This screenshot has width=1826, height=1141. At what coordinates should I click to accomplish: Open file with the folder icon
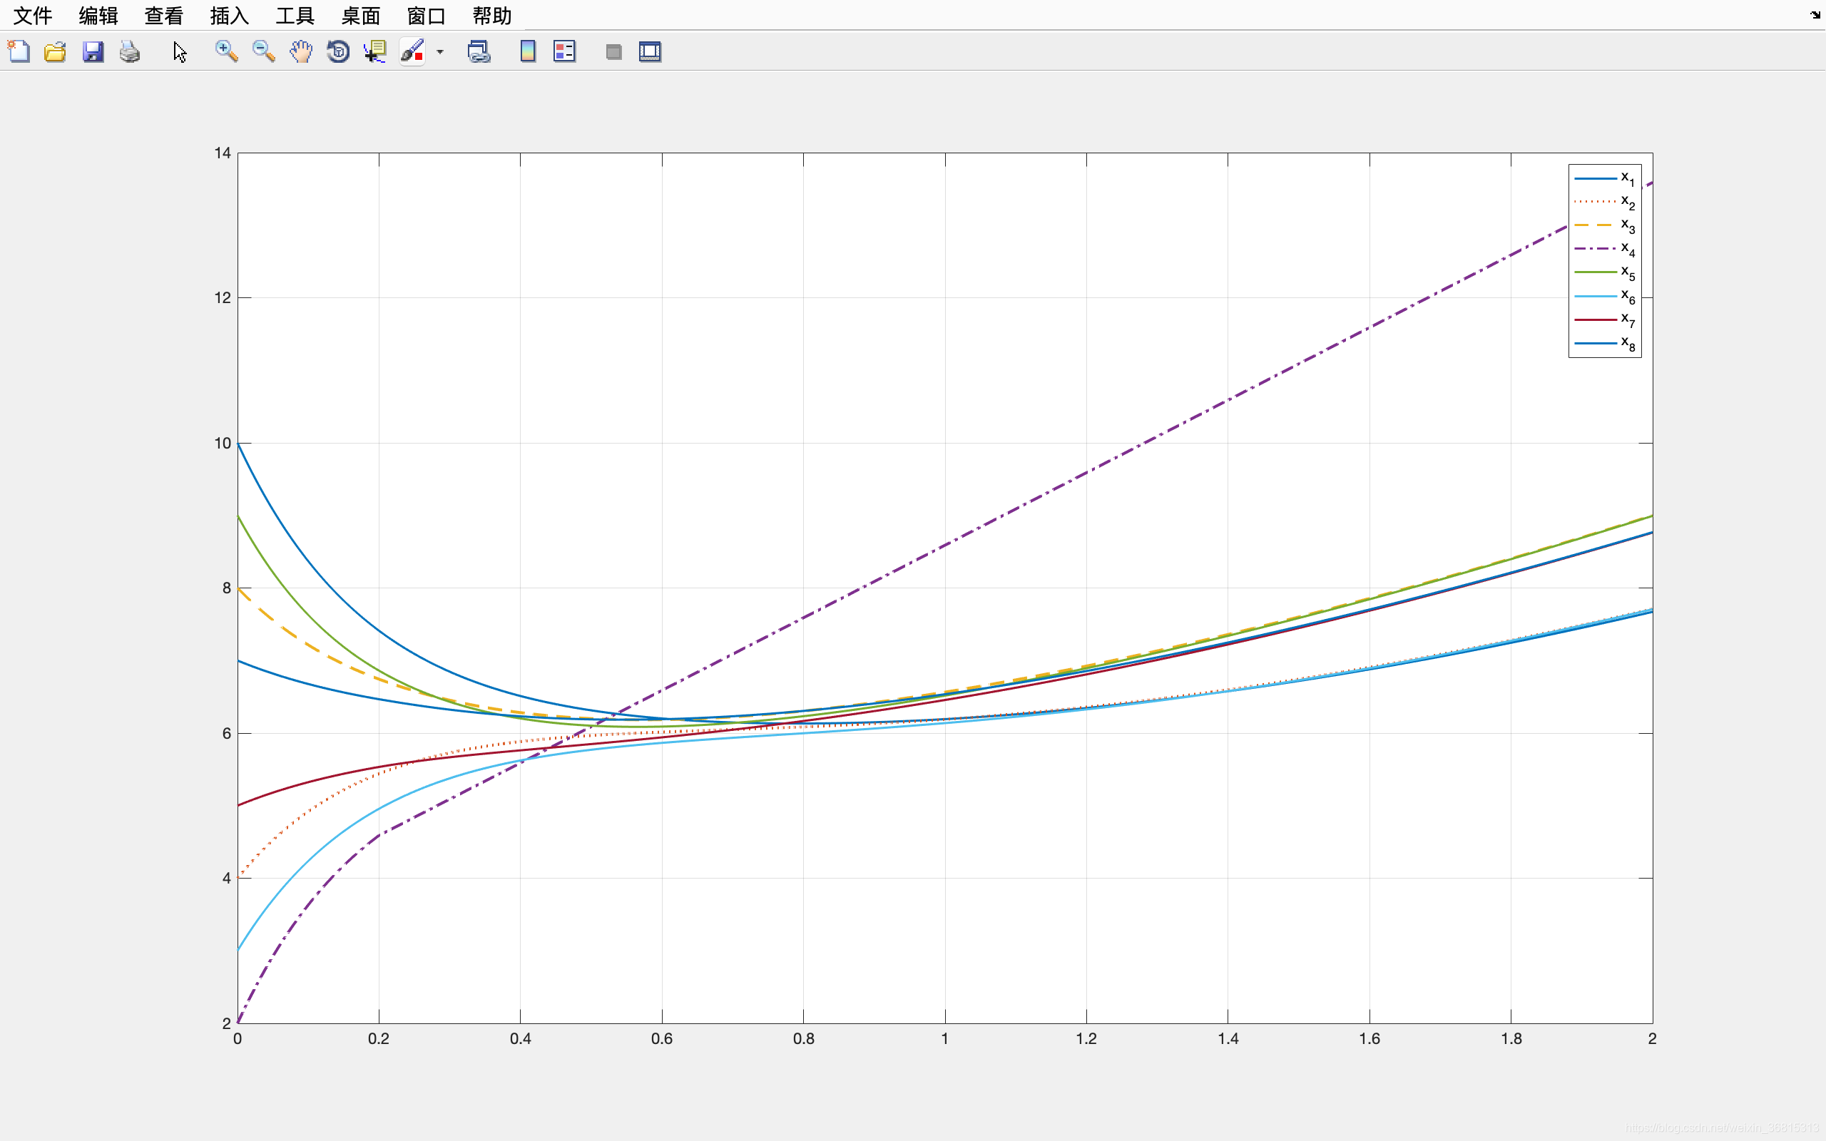[55, 51]
